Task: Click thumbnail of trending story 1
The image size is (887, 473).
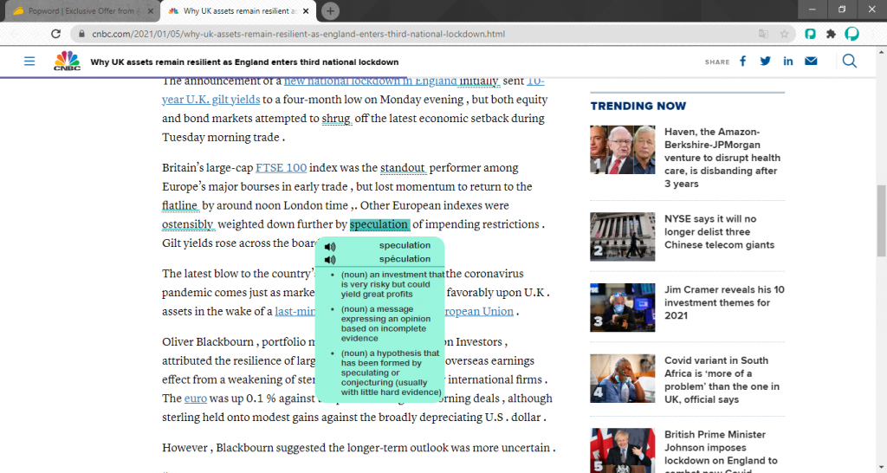Action: coord(622,149)
